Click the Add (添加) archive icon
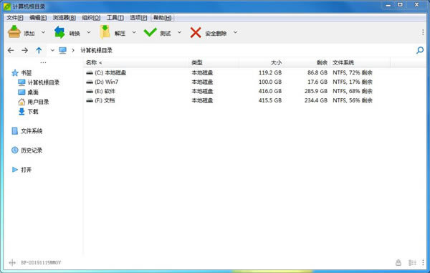This screenshot has width=430, height=273. (x=14, y=32)
